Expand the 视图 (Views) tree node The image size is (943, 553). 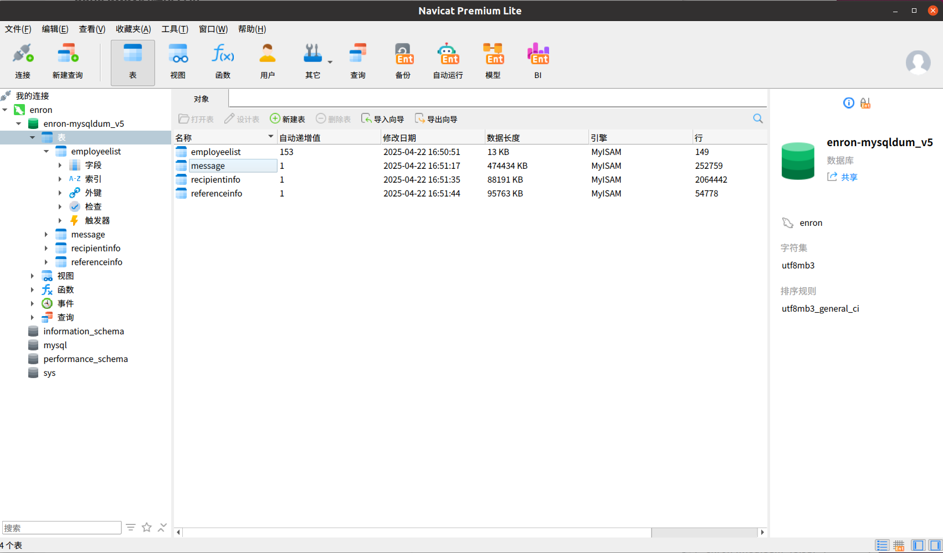pyautogui.click(x=33, y=276)
